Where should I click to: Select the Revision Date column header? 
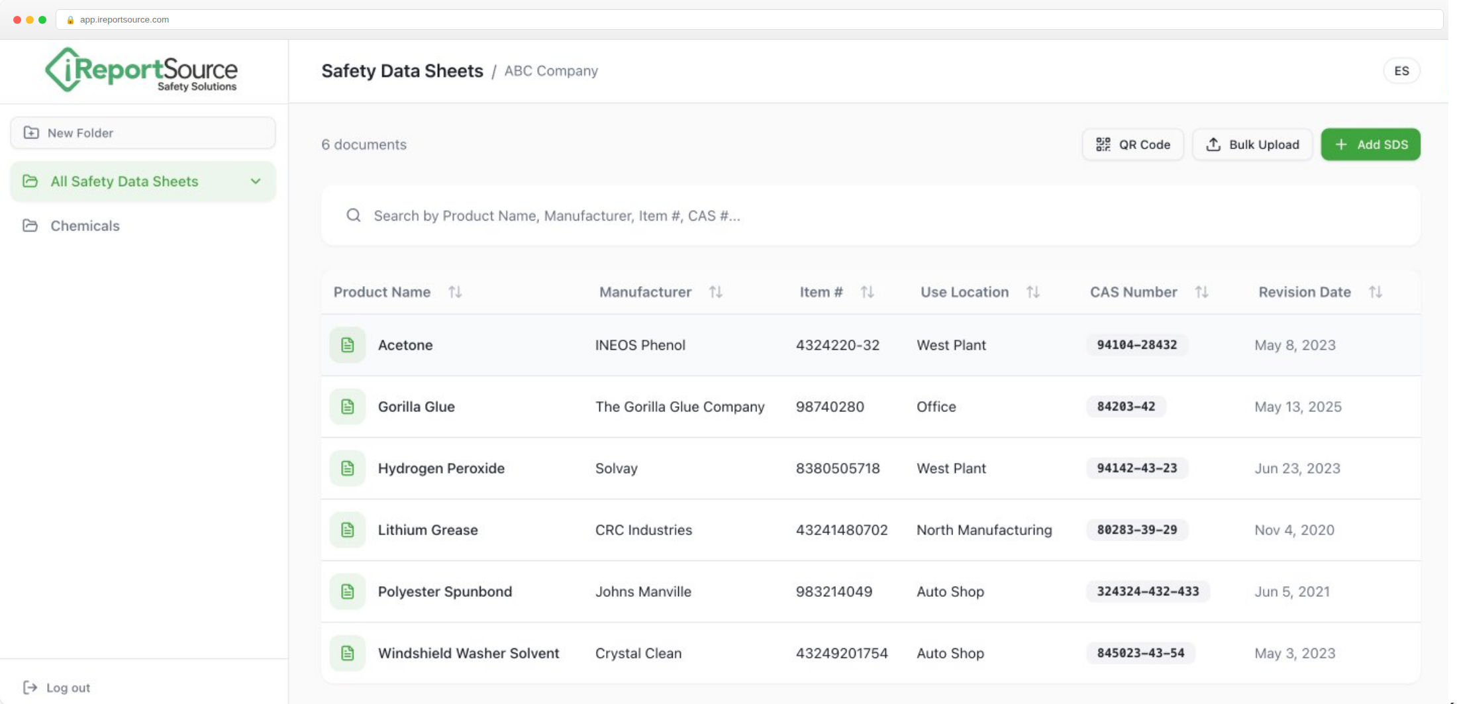[1304, 291]
